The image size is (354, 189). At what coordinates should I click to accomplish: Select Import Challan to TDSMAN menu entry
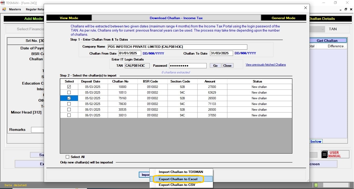pyautogui.click(x=181, y=172)
